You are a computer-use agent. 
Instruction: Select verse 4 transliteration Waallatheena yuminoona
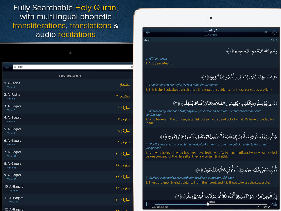tap(207, 146)
